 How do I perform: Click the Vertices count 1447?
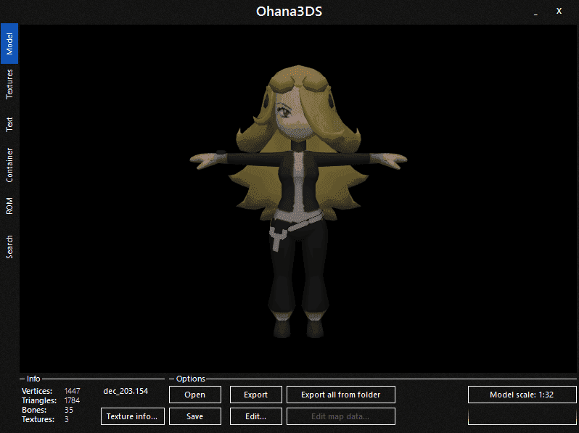pos(72,391)
